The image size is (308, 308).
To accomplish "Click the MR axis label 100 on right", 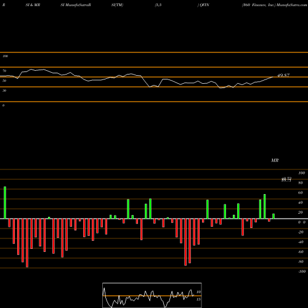I will [301, 173].
